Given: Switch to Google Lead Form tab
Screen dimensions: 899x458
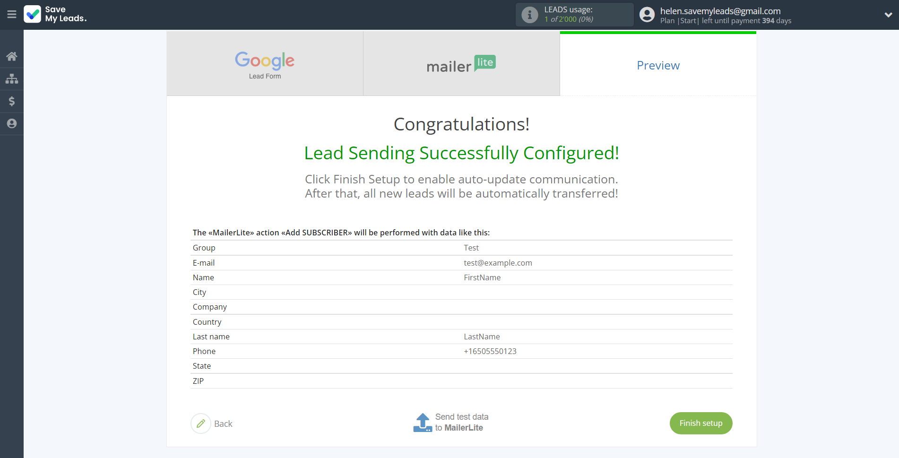Looking at the screenshot, I should tap(265, 64).
